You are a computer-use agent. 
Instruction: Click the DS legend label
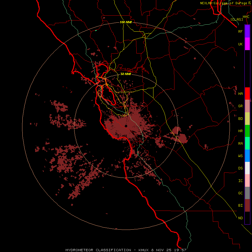(240, 168)
